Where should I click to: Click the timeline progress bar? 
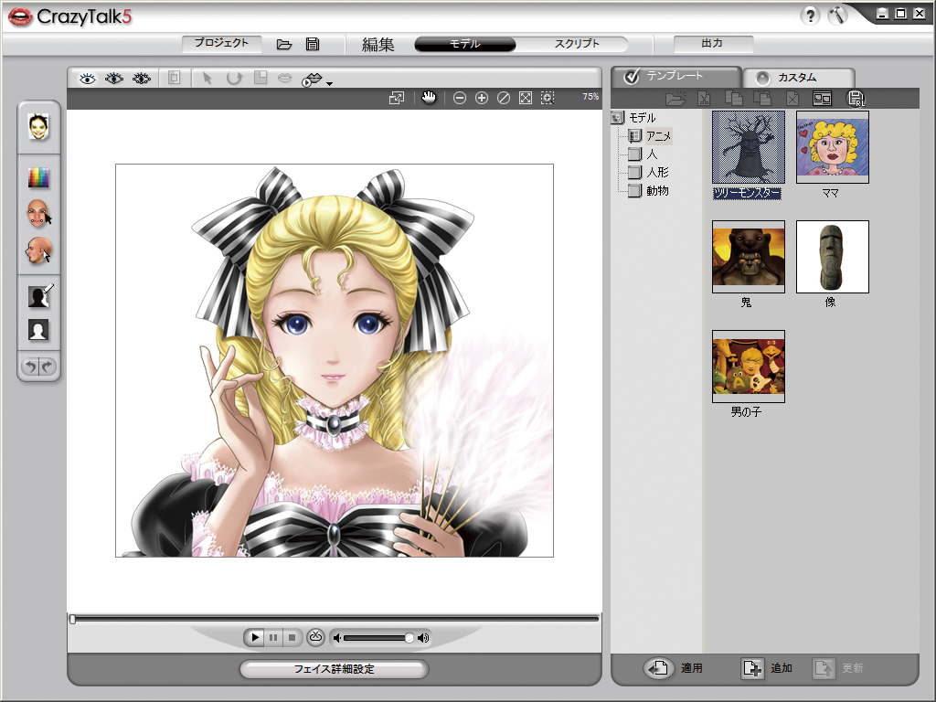(335, 619)
